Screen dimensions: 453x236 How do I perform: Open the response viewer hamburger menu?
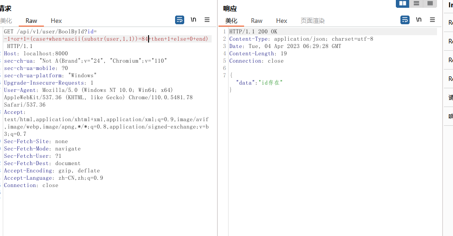432,20
